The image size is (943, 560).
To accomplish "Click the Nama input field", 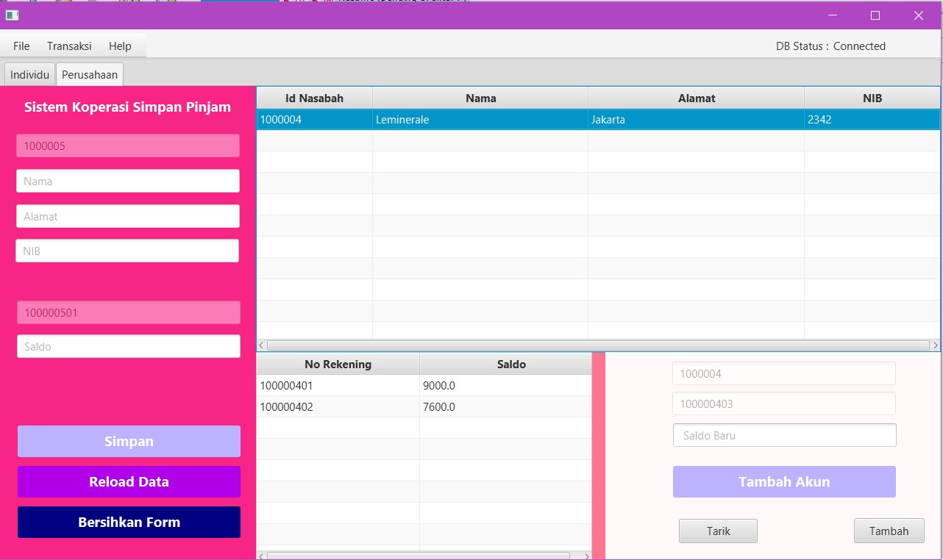I will pyautogui.click(x=127, y=181).
